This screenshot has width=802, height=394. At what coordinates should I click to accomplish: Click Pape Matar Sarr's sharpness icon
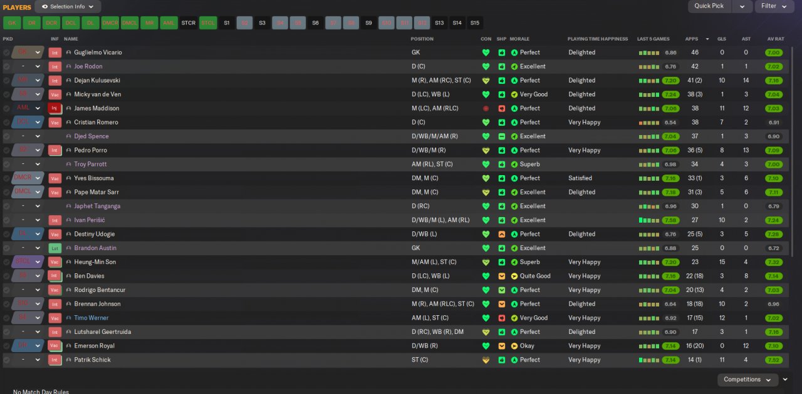point(502,192)
